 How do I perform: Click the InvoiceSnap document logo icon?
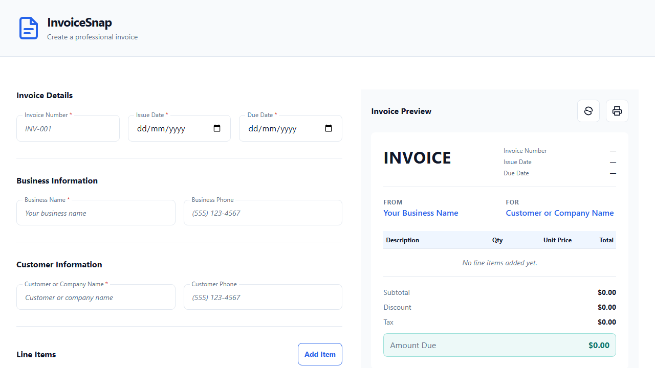pyautogui.click(x=29, y=28)
